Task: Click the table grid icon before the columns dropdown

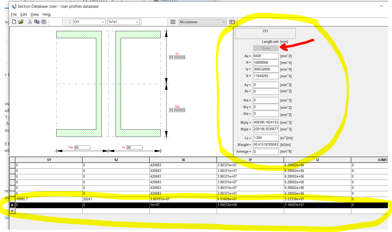Action: [173, 22]
